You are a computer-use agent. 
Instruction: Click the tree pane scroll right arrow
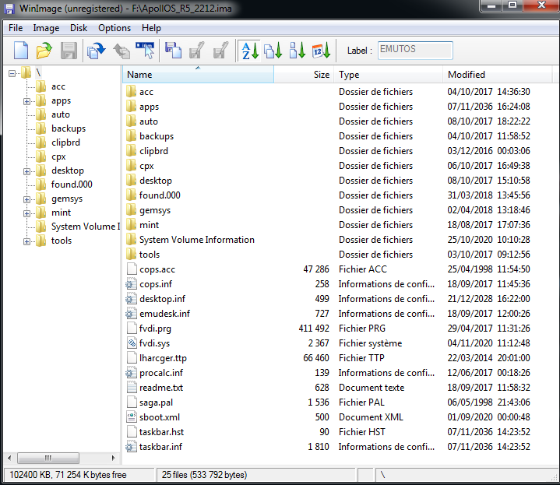[113, 458]
